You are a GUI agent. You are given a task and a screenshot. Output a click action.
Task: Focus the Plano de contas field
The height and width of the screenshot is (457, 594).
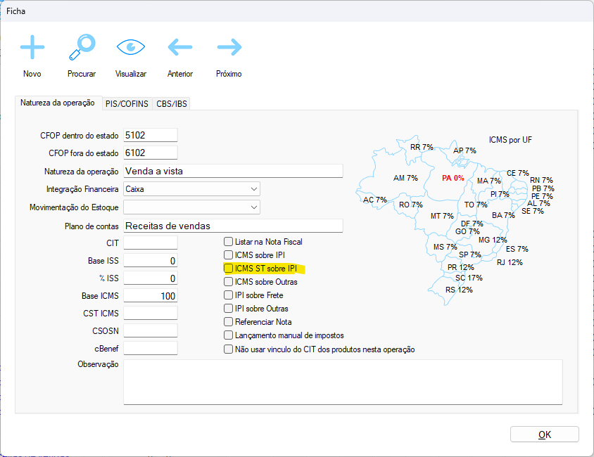(232, 226)
